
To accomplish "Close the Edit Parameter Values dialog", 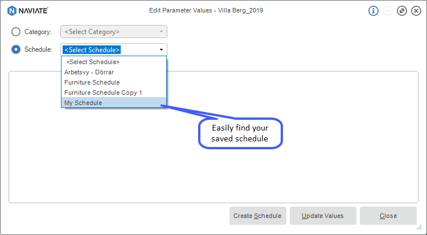I will [416, 11].
